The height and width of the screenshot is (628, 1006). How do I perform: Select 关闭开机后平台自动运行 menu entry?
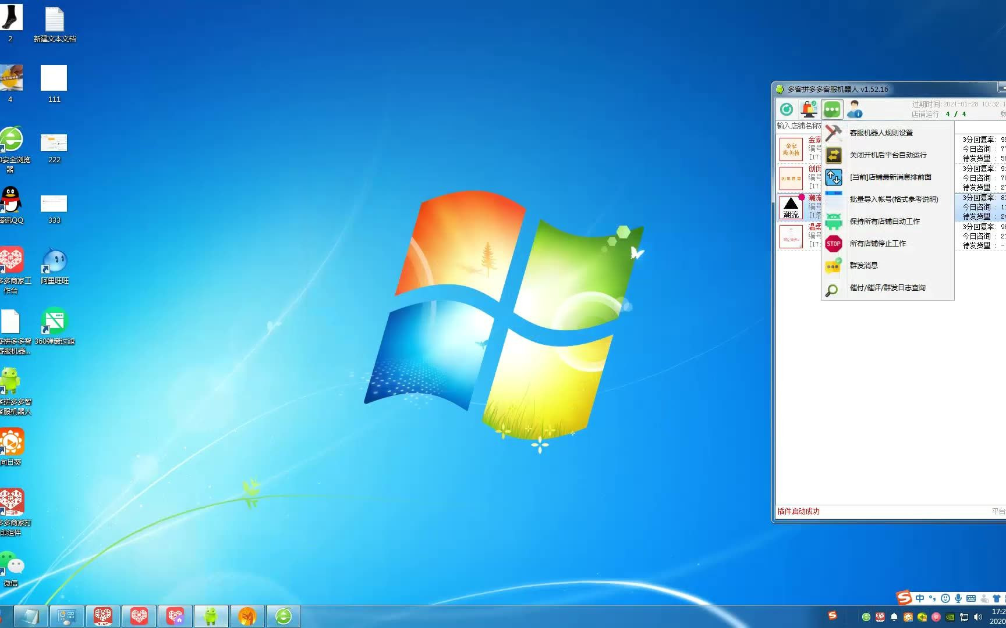click(887, 155)
